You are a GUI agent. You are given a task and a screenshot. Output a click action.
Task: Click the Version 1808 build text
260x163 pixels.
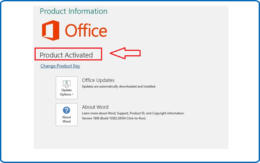click(x=114, y=118)
